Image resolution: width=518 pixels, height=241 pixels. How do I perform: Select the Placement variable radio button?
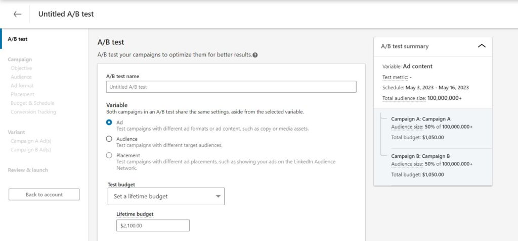coord(109,155)
